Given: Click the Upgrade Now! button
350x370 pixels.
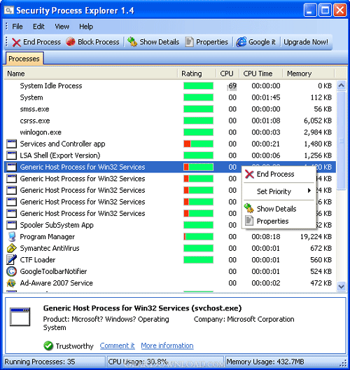Looking at the screenshot, I should click(306, 42).
